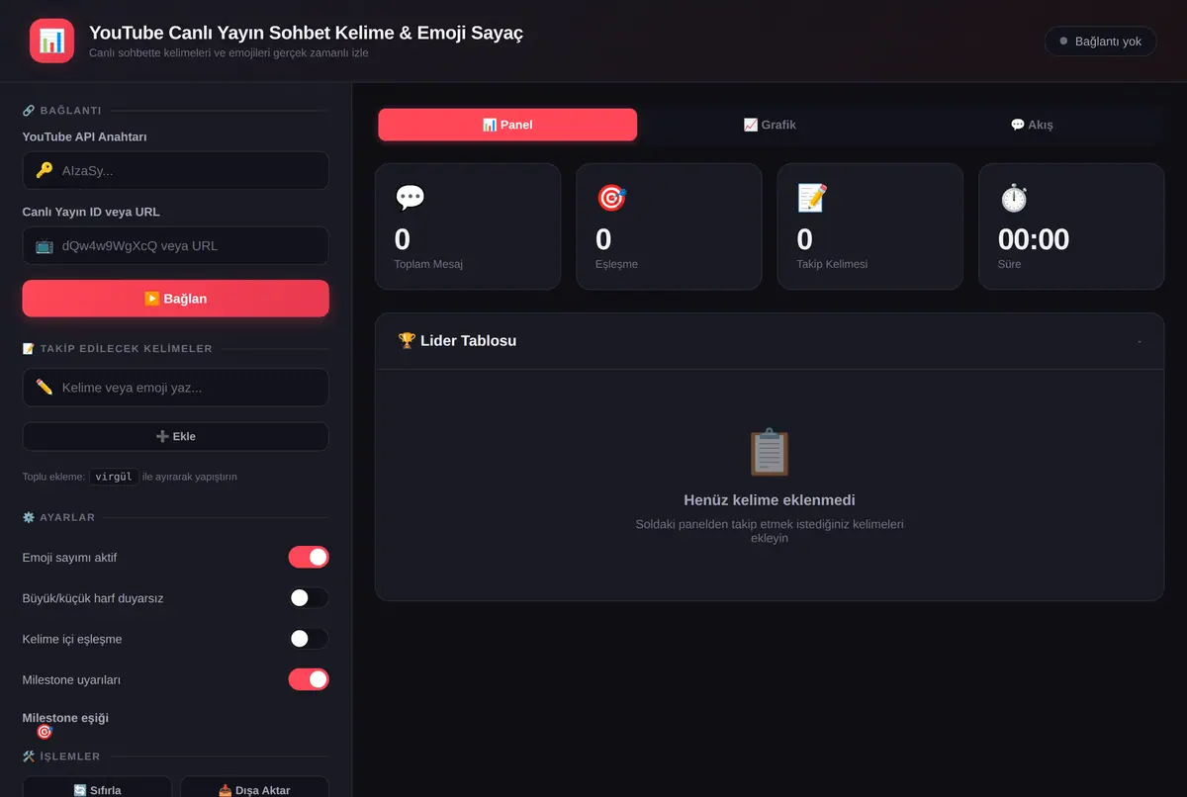The image size is (1187, 797).
Task: Click the Dışa Aktar button
Action: pyautogui.click(x=254, y=788)
